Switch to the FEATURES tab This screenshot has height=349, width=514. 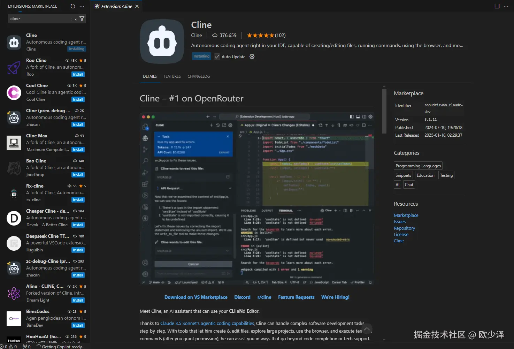click(x=172, y=76)
